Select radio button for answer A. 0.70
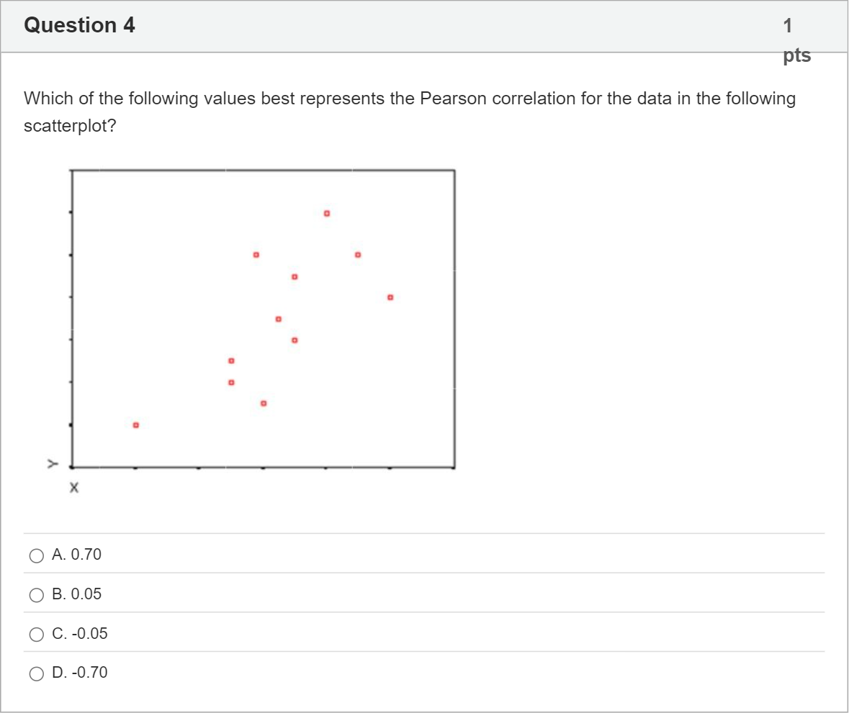 (x=35, y=555)
